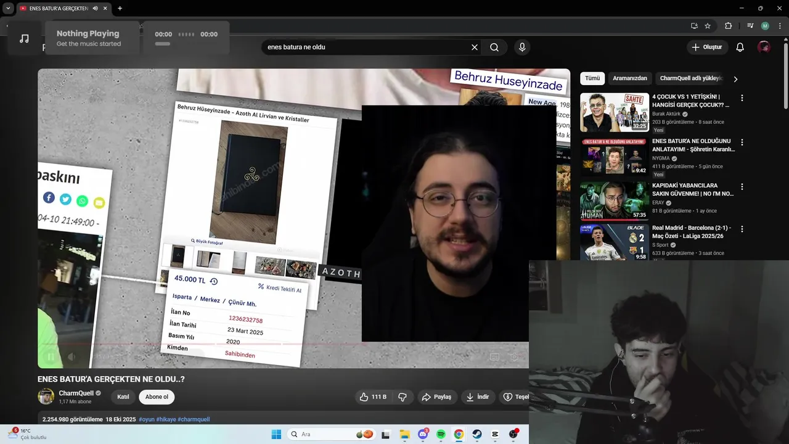This screenshot has width=789, height=444.
Task: Click the Teşekkürler thanks button
Action: tap(514, 397)
